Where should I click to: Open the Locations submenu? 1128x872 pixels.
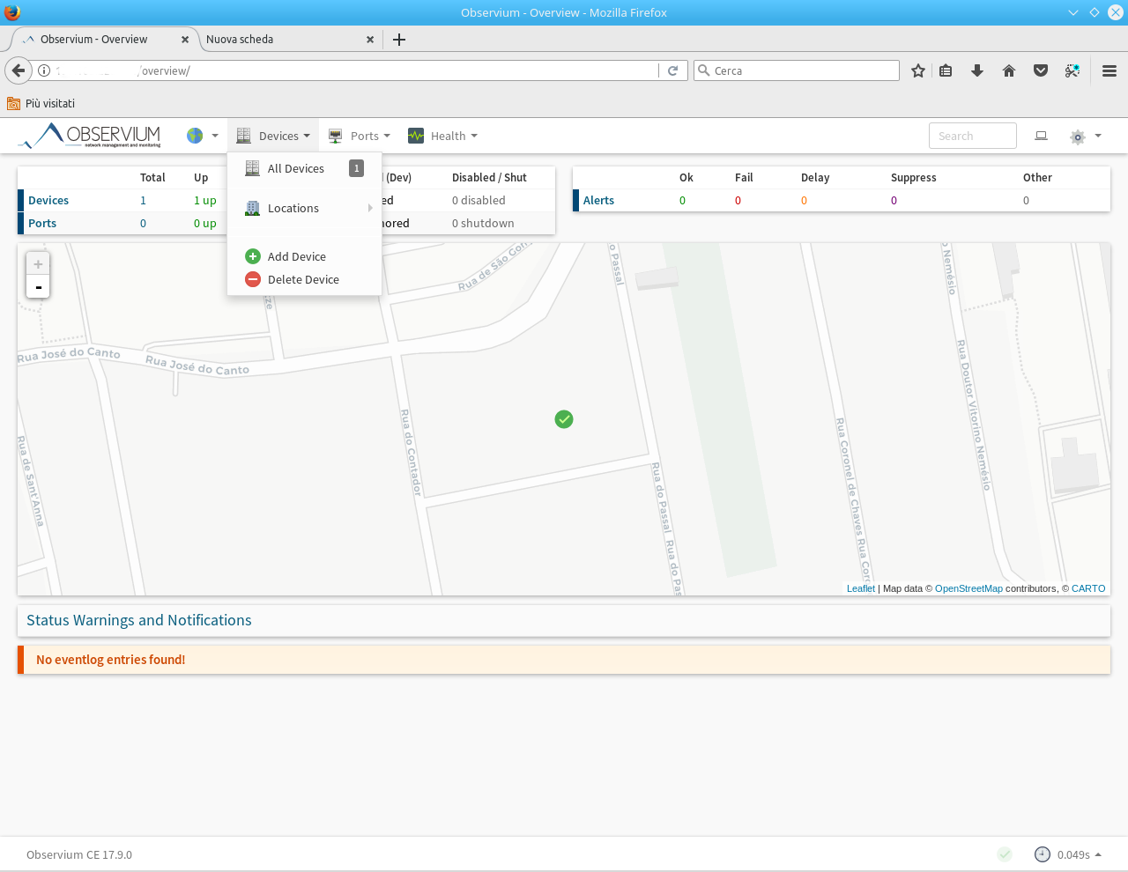coord(304,208)
